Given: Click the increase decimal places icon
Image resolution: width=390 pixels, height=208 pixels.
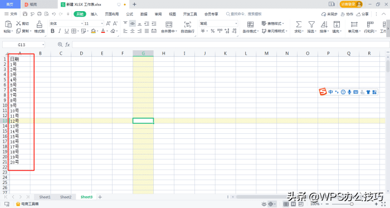Looking at the screenshot, I should (227, 31).
